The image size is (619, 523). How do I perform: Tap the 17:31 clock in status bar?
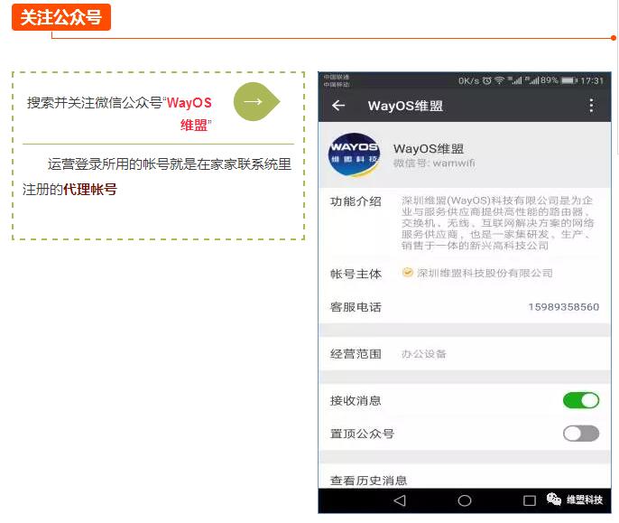[x=592, y=80]
